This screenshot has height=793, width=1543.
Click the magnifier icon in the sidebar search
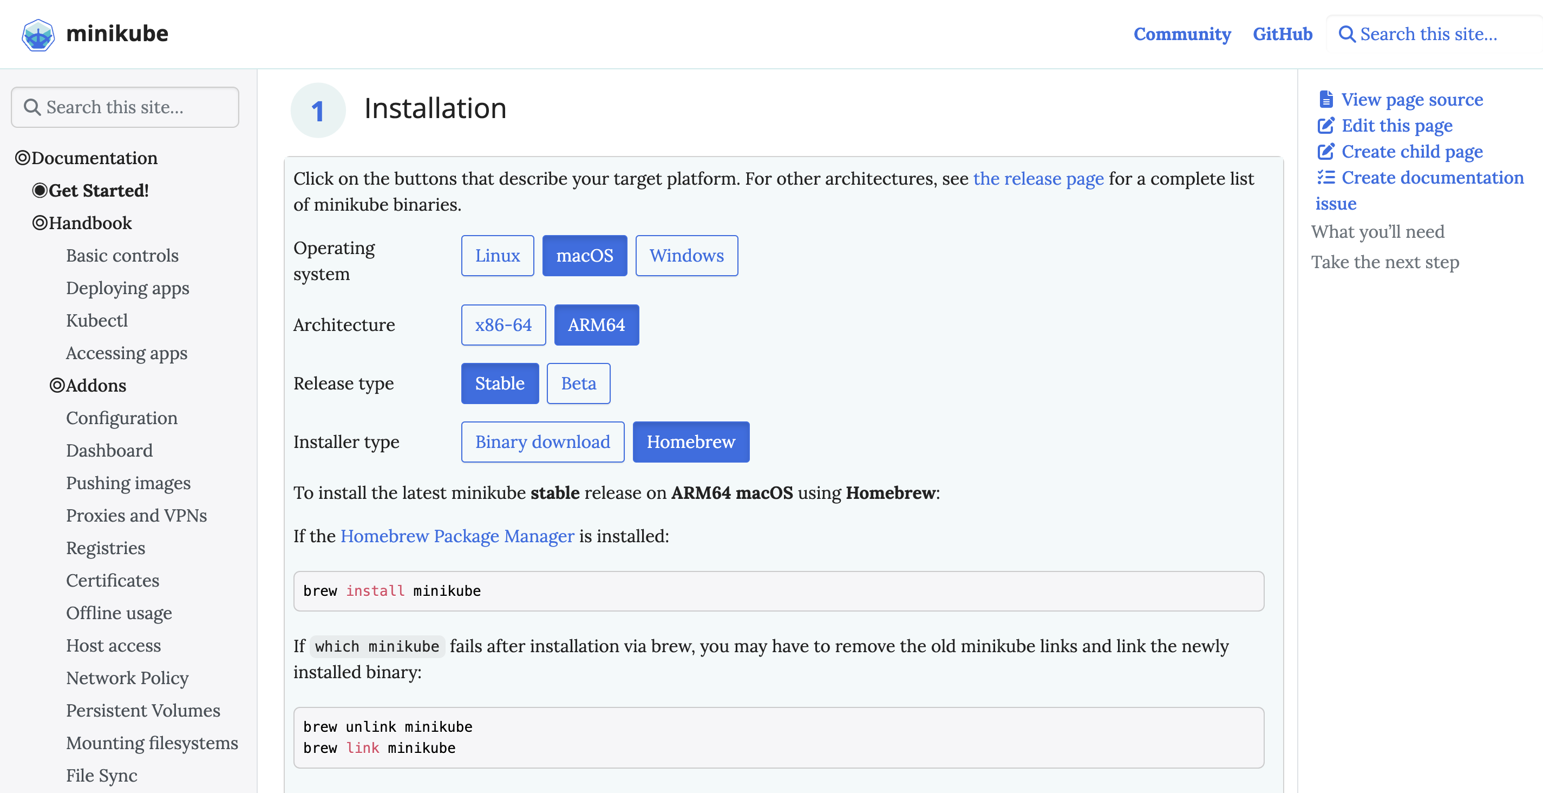[33, 107]
